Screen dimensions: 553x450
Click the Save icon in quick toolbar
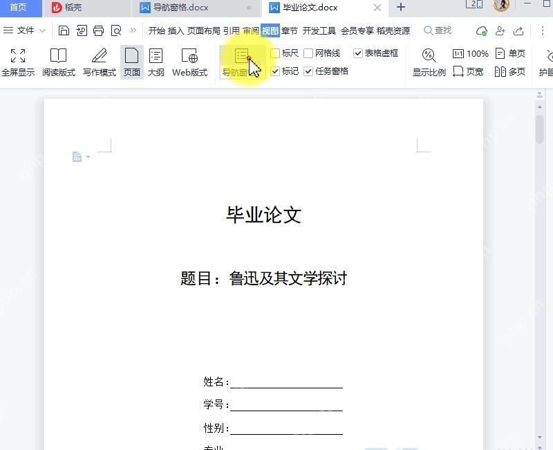64,30
